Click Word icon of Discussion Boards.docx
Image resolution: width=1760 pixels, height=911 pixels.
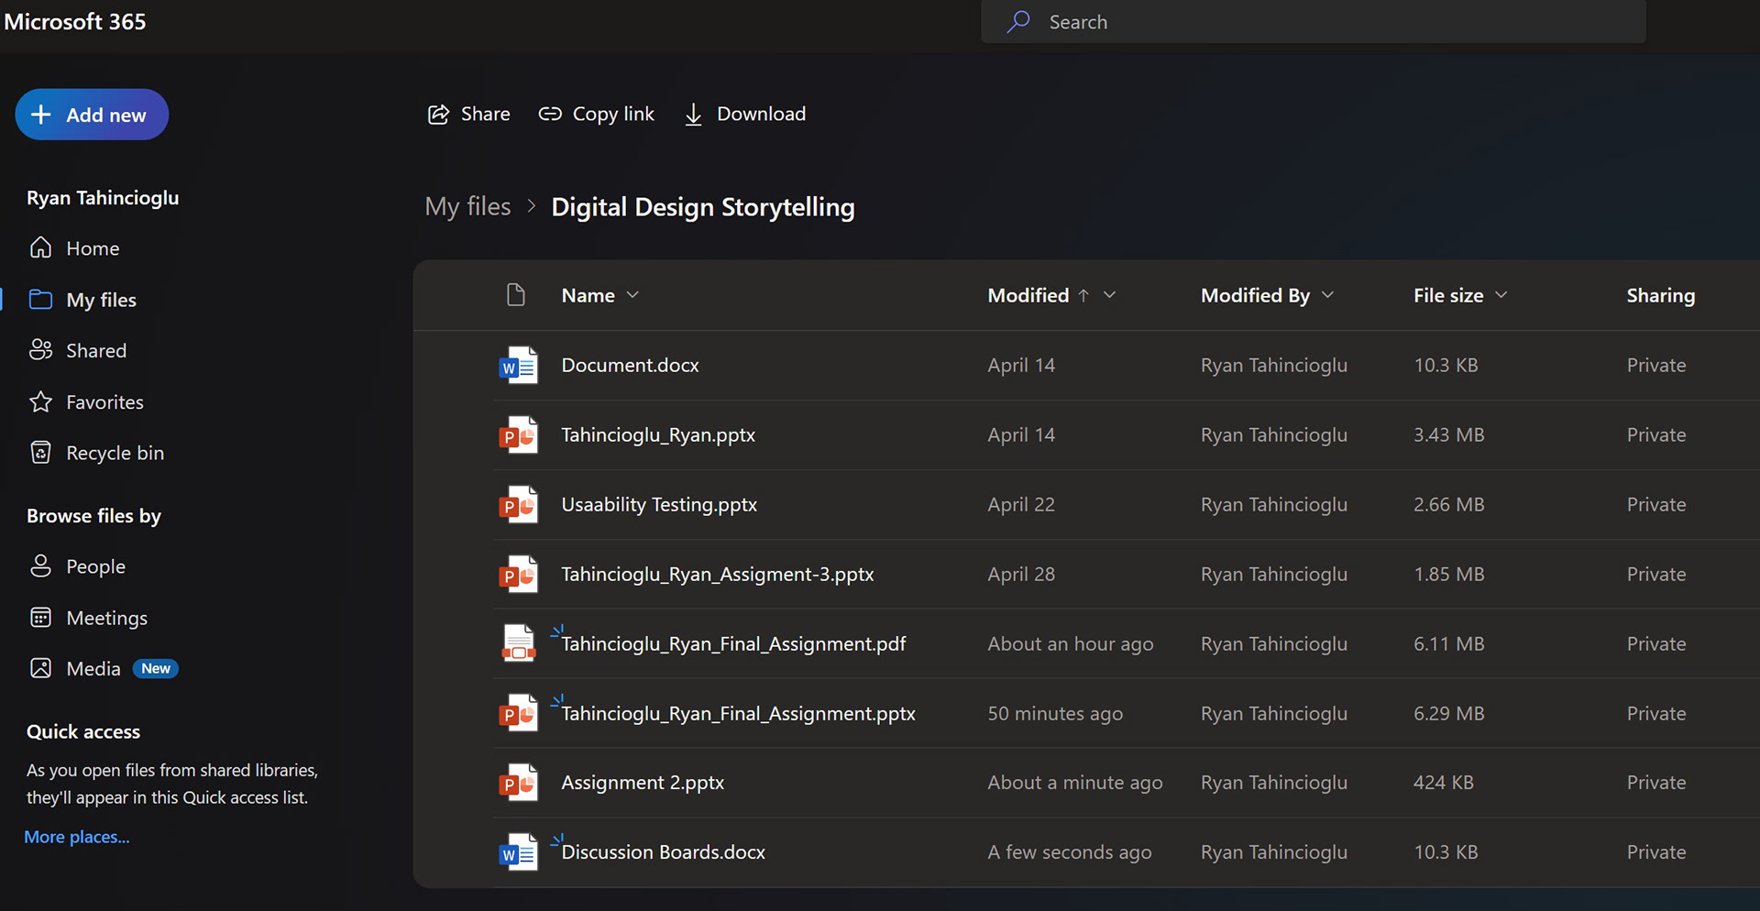(518, 852)
